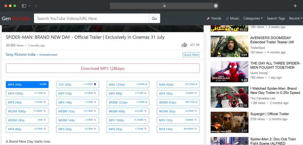Open Spider-Man 2 Doc Ock Train title
Image resolution: width=303 pixels, height=145 pixels.
click(273, 141)
